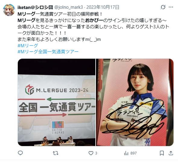Share the post via upload arrow icon
The image size is (178, 162).
pos(171,153)
